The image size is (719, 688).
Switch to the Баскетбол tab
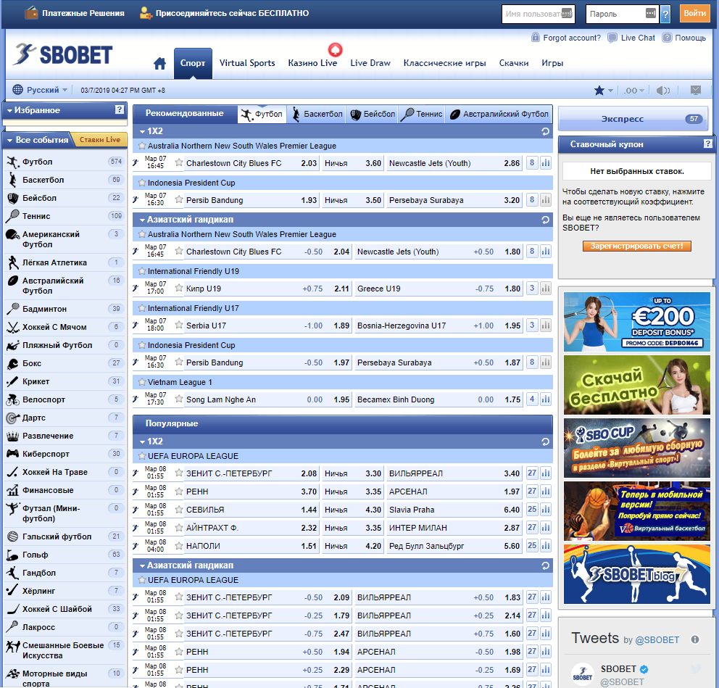[320, 114]
